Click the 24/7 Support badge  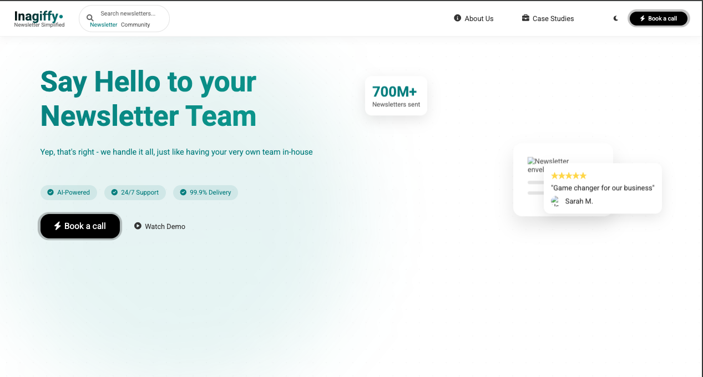tap(135, 192)
